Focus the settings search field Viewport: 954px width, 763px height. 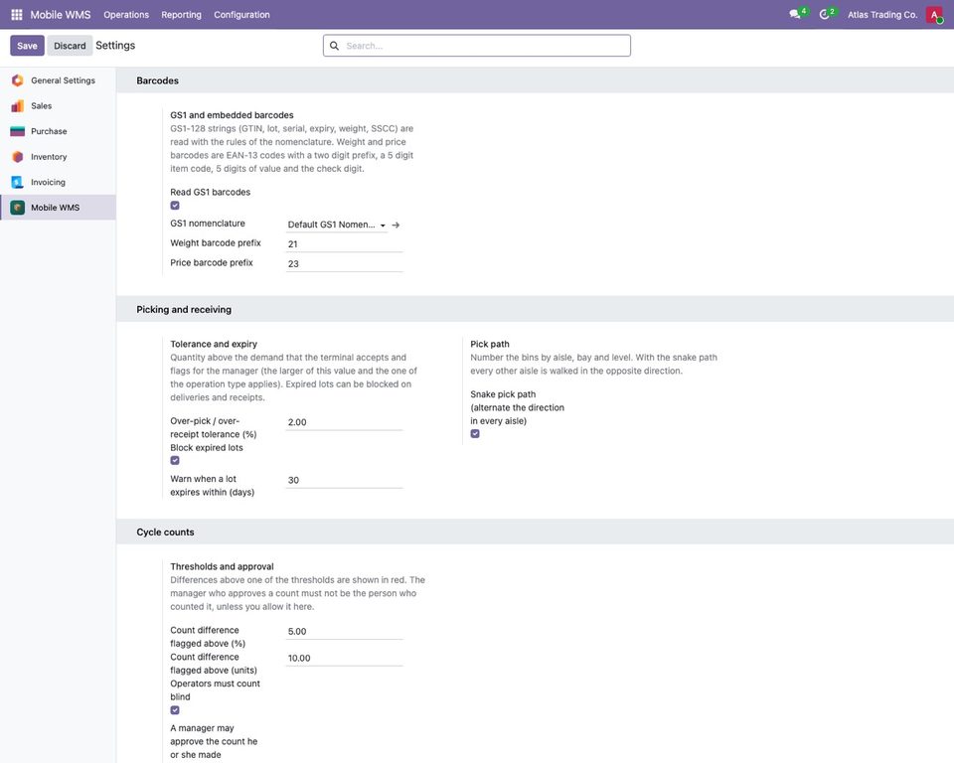[x=477, y=46]
